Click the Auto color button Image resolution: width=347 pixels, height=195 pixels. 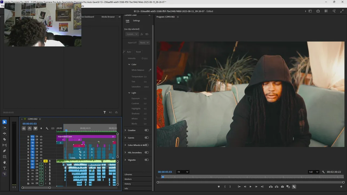(x=127, y=52)
